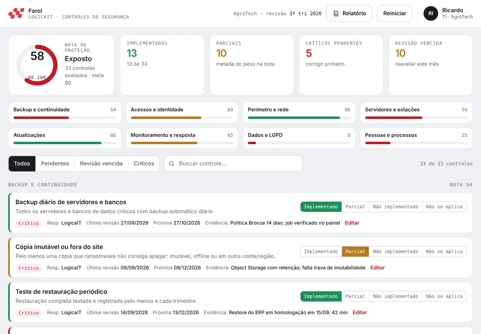Click the BACKUP E CONTINUIDADE section heading

click(43, 185)
